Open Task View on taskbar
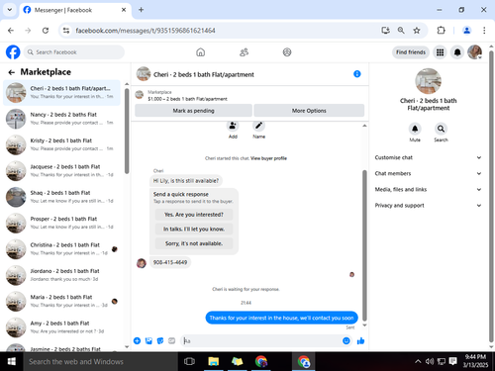The image size is (495, 371). [189, 361]
